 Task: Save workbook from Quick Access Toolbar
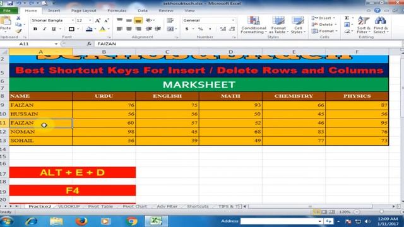[x=10, y=3]
